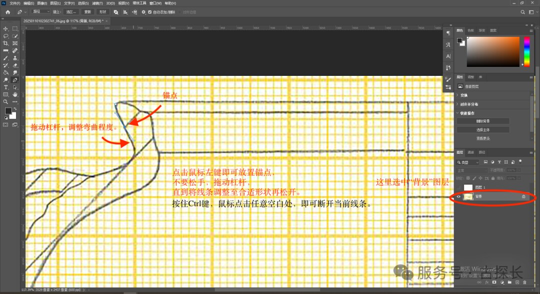Toggle adjustment layer filter in Layers panel

(x=492, y=162)
